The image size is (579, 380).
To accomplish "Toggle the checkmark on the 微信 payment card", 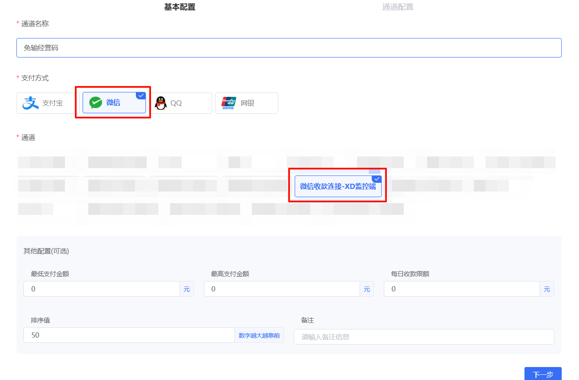I will 141,95.
